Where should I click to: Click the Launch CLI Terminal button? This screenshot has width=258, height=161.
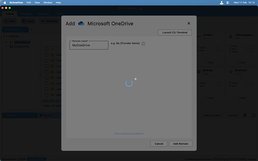pyautogui.click(x=175, y=32)
